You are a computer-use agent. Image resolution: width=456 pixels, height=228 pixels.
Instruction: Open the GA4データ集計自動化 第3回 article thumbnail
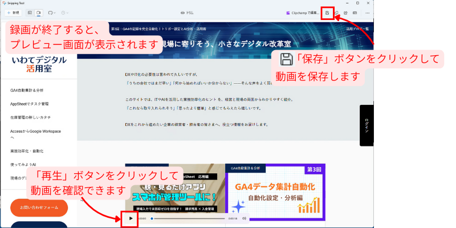pyautogui.click(x=275, y=192)
